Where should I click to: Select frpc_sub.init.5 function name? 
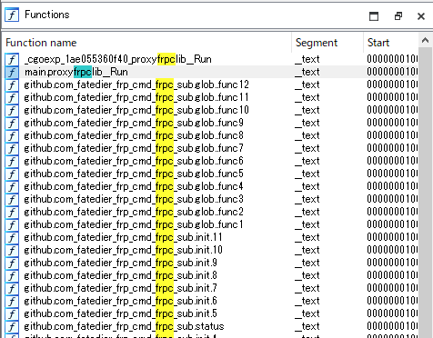coord(121,313)
